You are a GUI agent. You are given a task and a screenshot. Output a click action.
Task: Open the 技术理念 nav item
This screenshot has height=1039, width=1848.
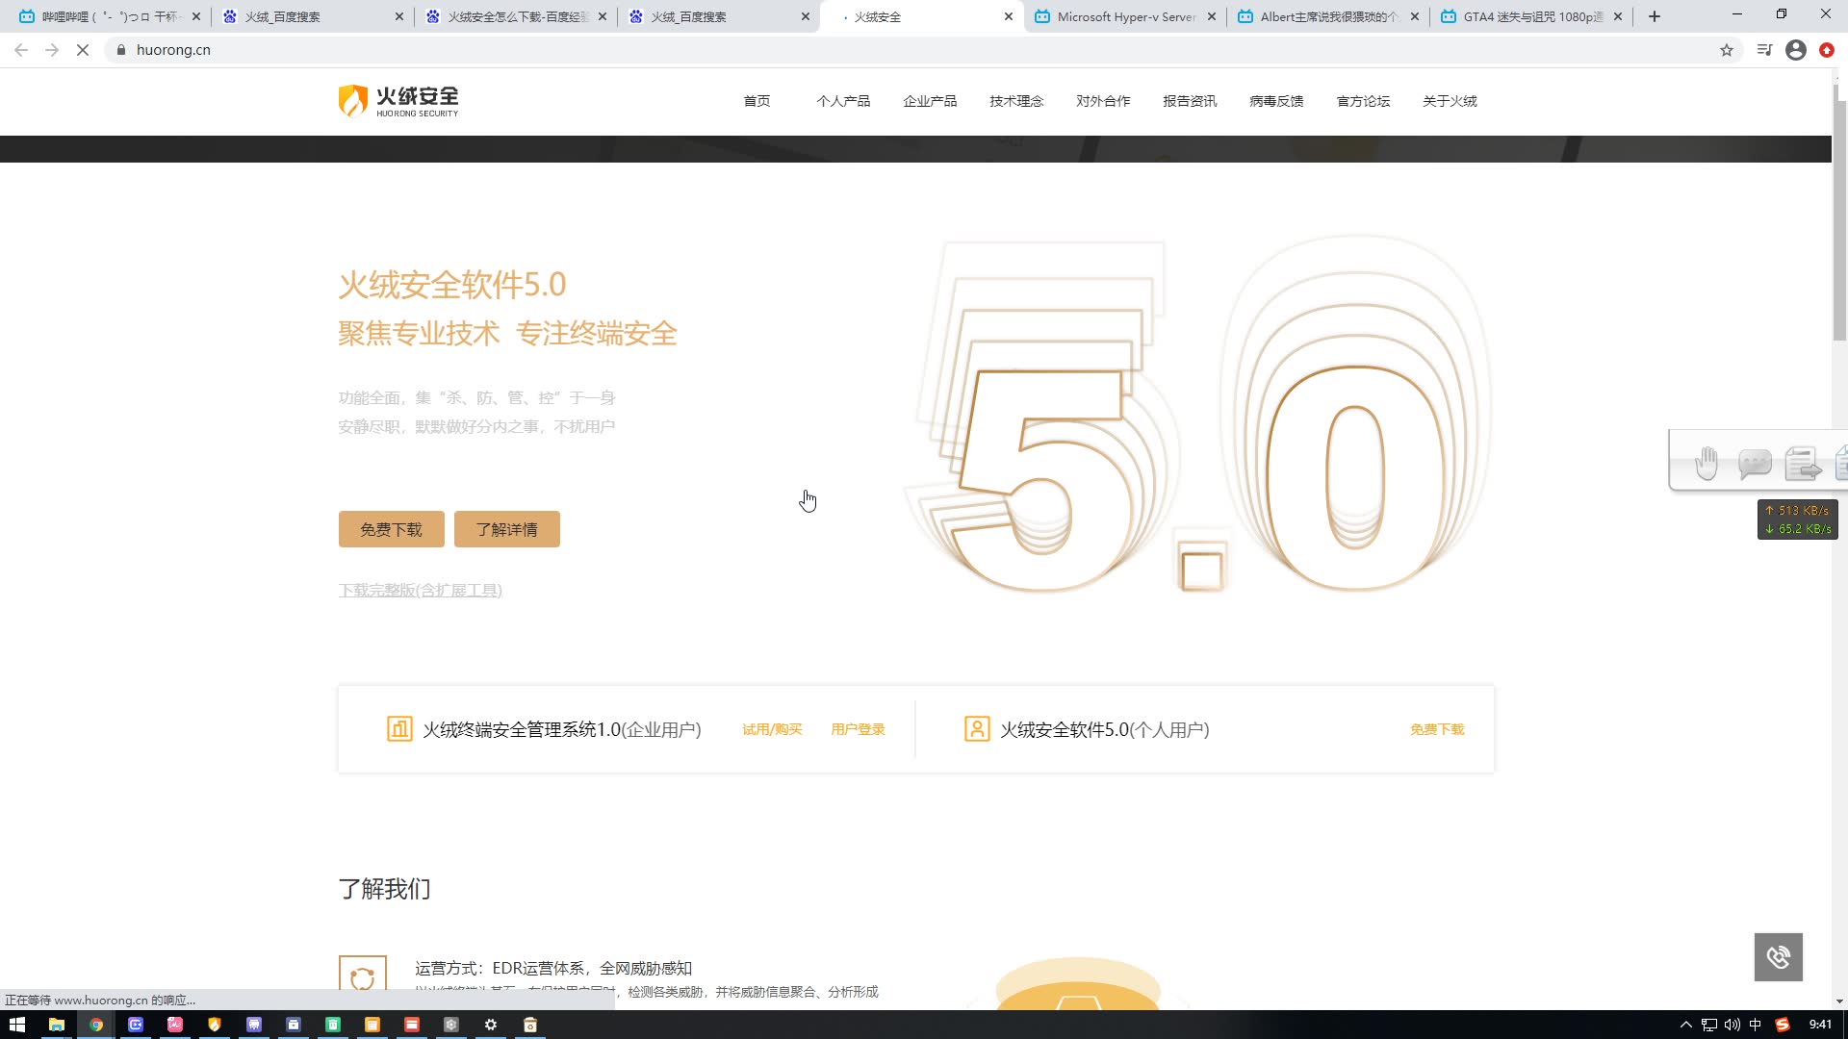[x=1016, y=101]
